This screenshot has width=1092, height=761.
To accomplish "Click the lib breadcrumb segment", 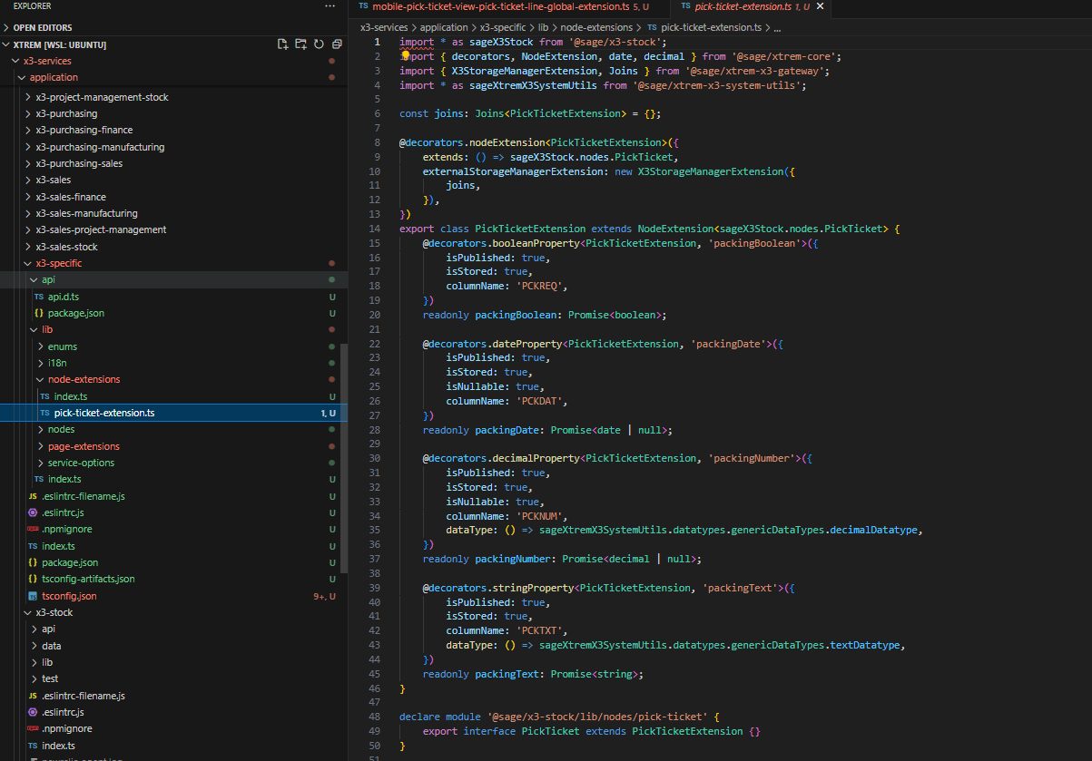I will tap(544, 28).
